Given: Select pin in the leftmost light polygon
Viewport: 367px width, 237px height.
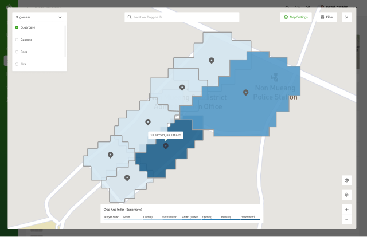Looking at the screenshot, I should (110, 155).
